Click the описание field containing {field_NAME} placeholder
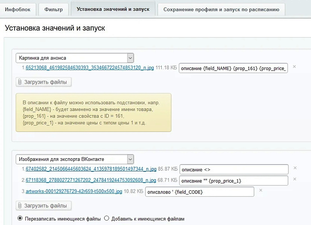This screenshot has height=225, width=311. (233, 68)
